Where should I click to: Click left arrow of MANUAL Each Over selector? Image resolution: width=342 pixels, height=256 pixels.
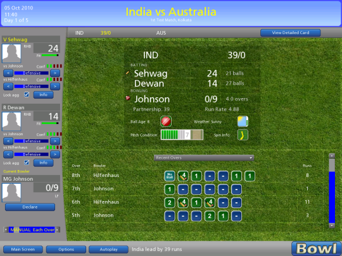tap(6, 229)
